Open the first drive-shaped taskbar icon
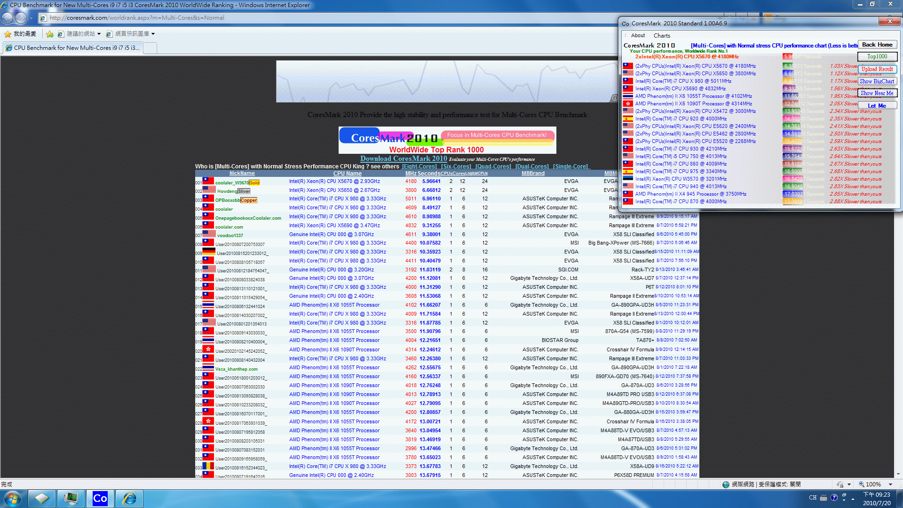 point(42,498)
